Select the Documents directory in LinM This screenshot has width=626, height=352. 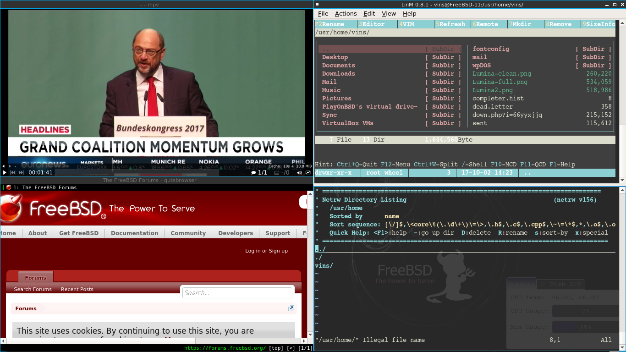click(x=390, y=66)
